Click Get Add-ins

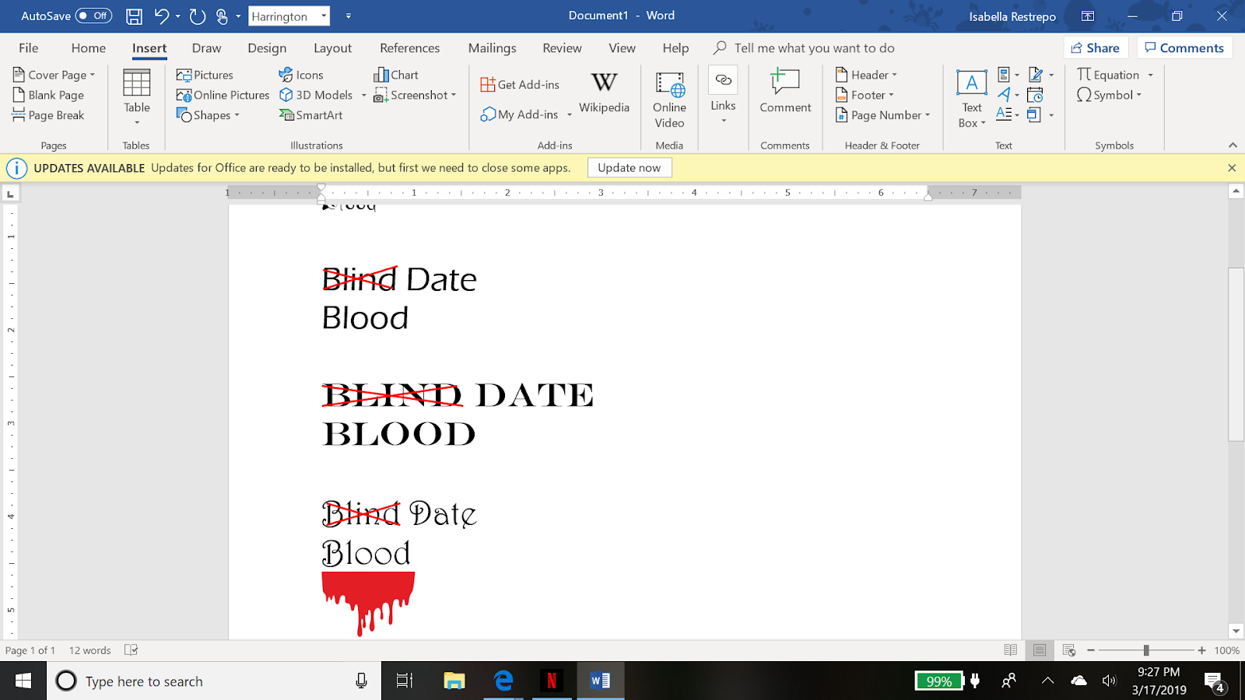coord(520,85)
